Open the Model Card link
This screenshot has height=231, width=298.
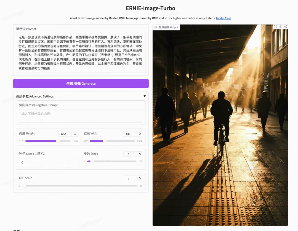[223, 18]
